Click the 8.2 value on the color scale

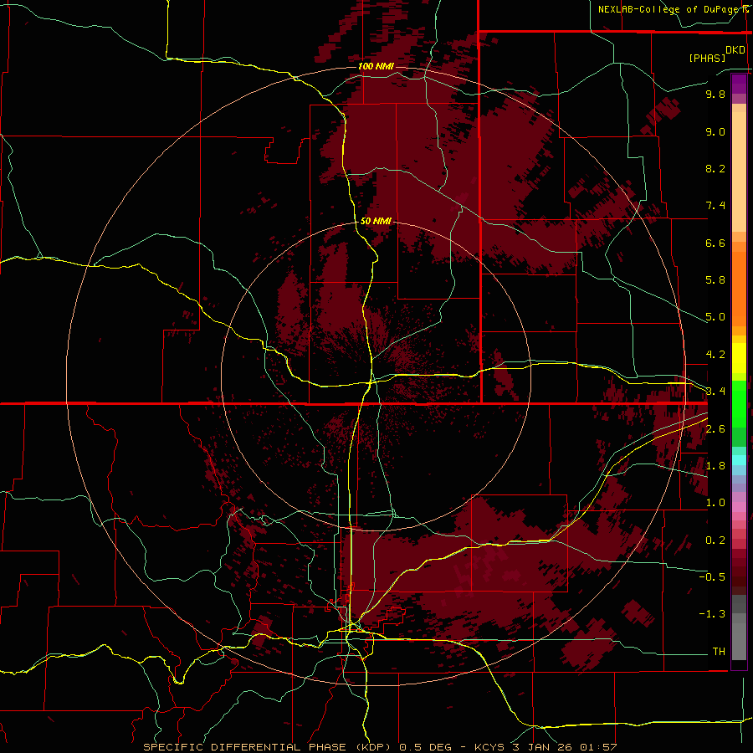click(x=715, y=168)
